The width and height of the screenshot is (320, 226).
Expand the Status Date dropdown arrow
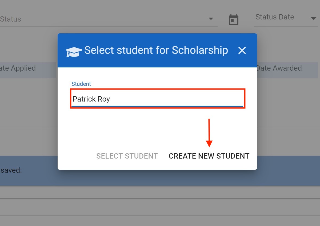[314, 19]
